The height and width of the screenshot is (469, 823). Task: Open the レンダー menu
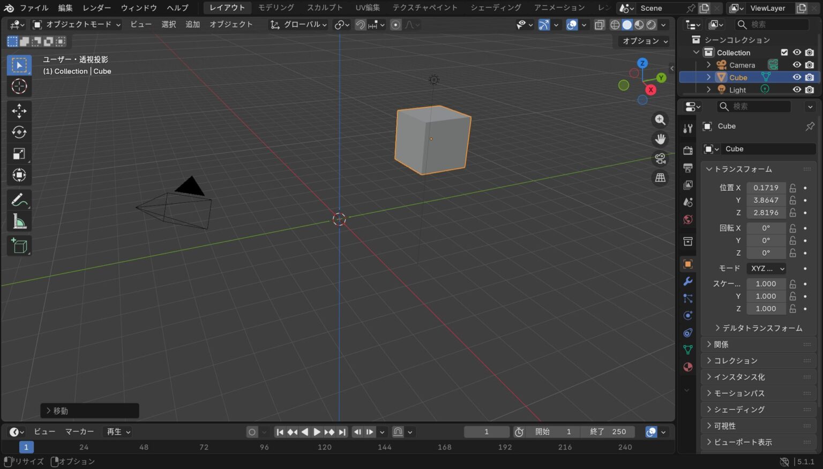[97, 8]
